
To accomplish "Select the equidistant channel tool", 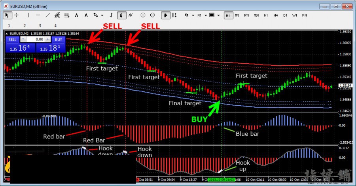I will tap(57, 15).
